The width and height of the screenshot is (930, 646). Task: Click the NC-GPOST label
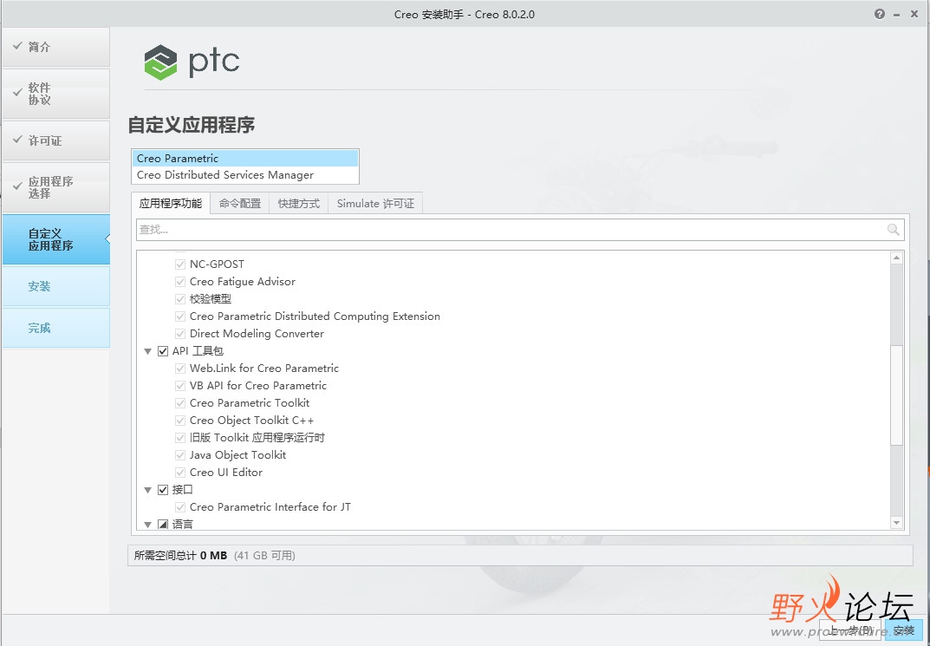click(x=217, y=264)
